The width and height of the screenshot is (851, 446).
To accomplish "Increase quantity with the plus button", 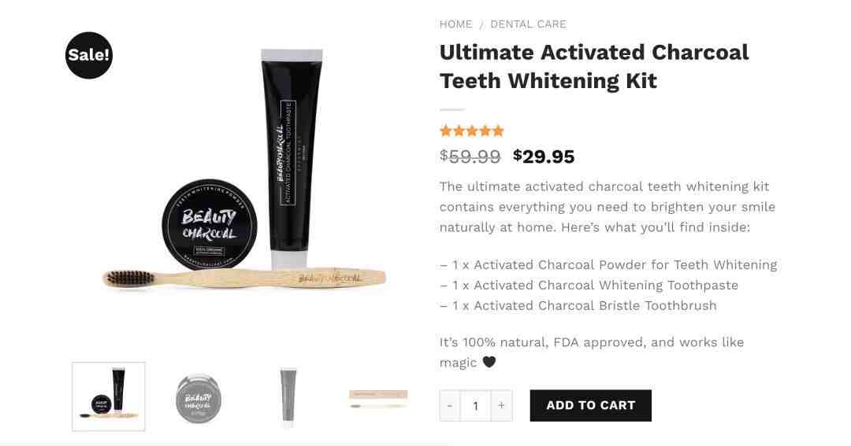I will tap(501, 405).
